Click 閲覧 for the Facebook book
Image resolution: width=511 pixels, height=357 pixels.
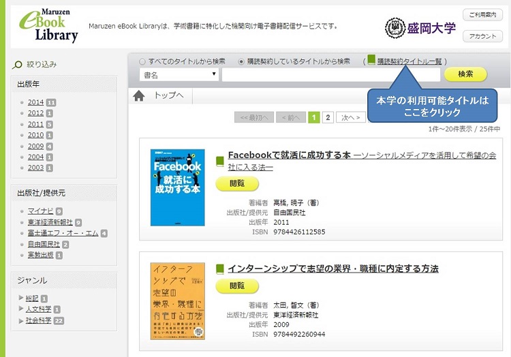[237, 184]
